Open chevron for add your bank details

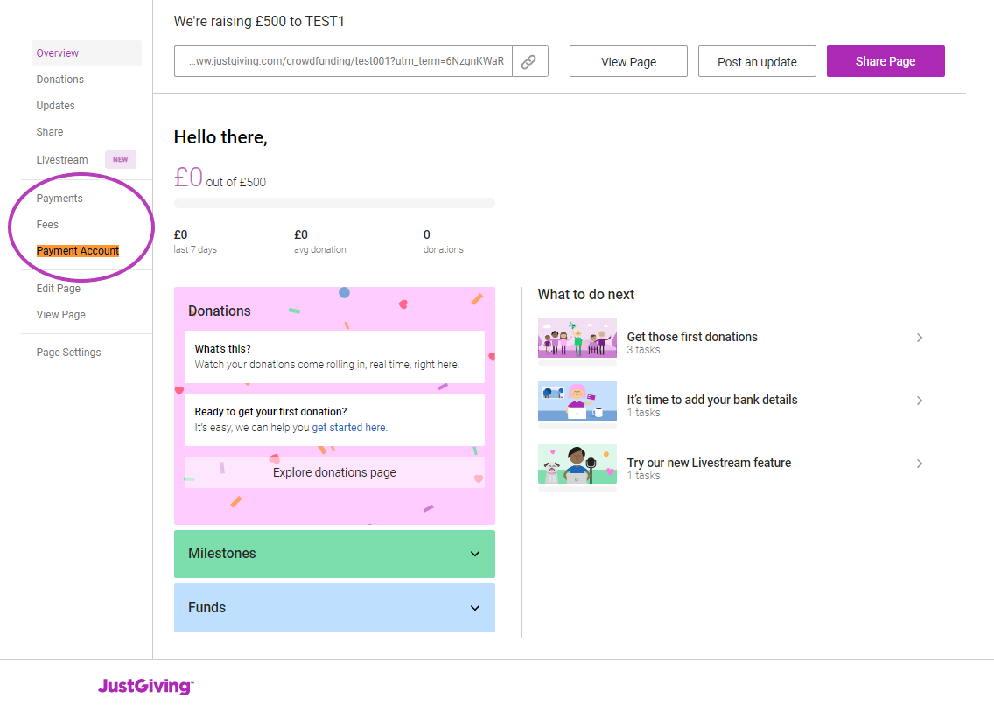coord(920,401)
